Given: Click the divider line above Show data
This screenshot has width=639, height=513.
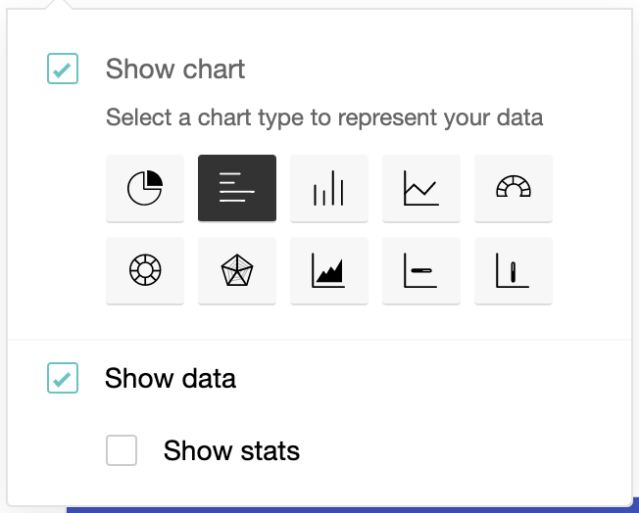Looking at the screenshot, I should (319, 340).
